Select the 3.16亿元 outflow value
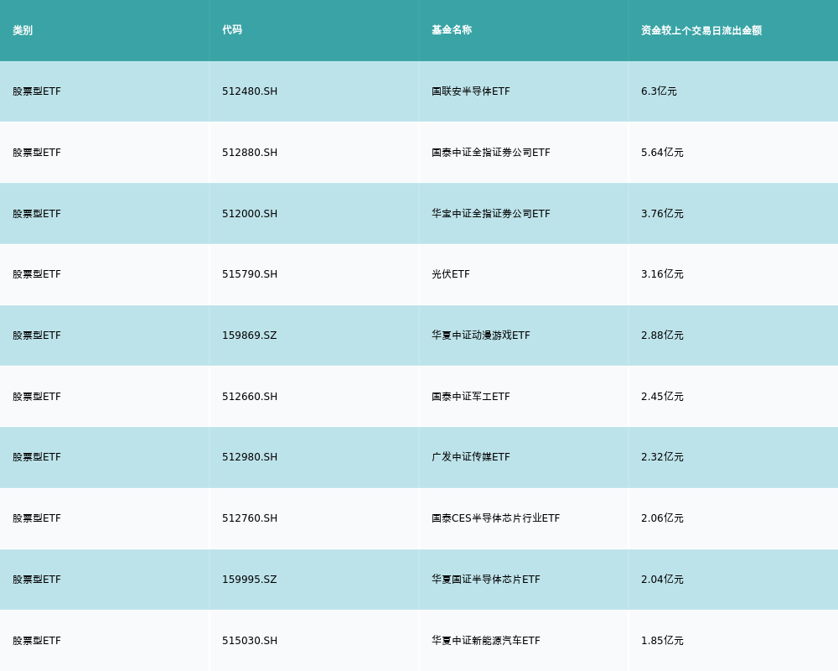Screen dimensions: 838x671 (x=662, y=274)
